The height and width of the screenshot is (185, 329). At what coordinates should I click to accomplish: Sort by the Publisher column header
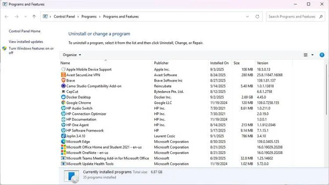(180, 63)
